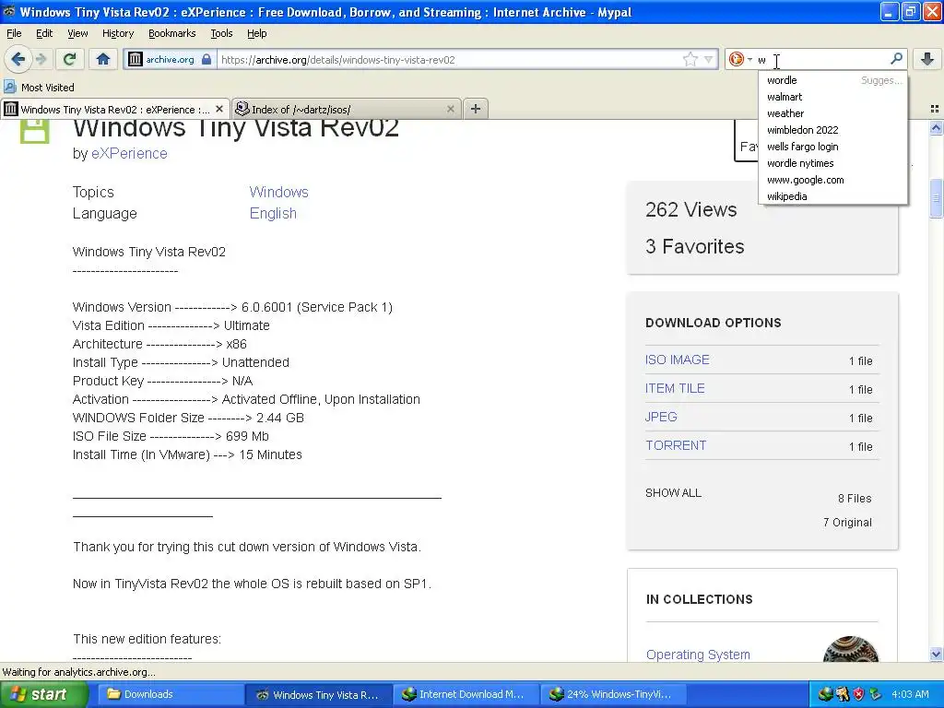Go back with the Back arrow button
The image size is (944, 708).
coord(18,59)
